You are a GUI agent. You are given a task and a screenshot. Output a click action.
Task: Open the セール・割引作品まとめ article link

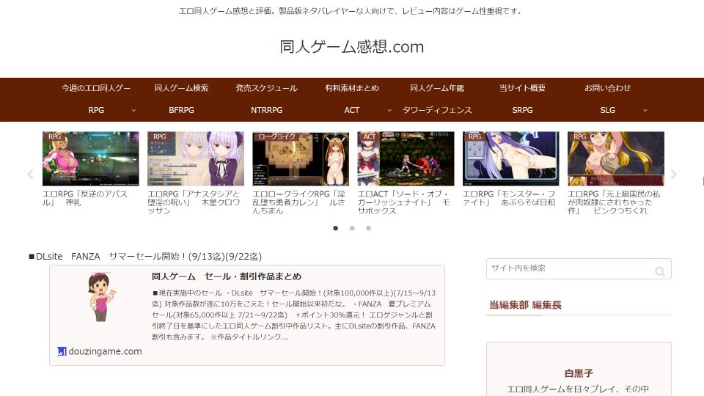click(226, 276)
